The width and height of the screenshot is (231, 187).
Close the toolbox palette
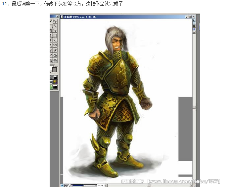(58, 16)
